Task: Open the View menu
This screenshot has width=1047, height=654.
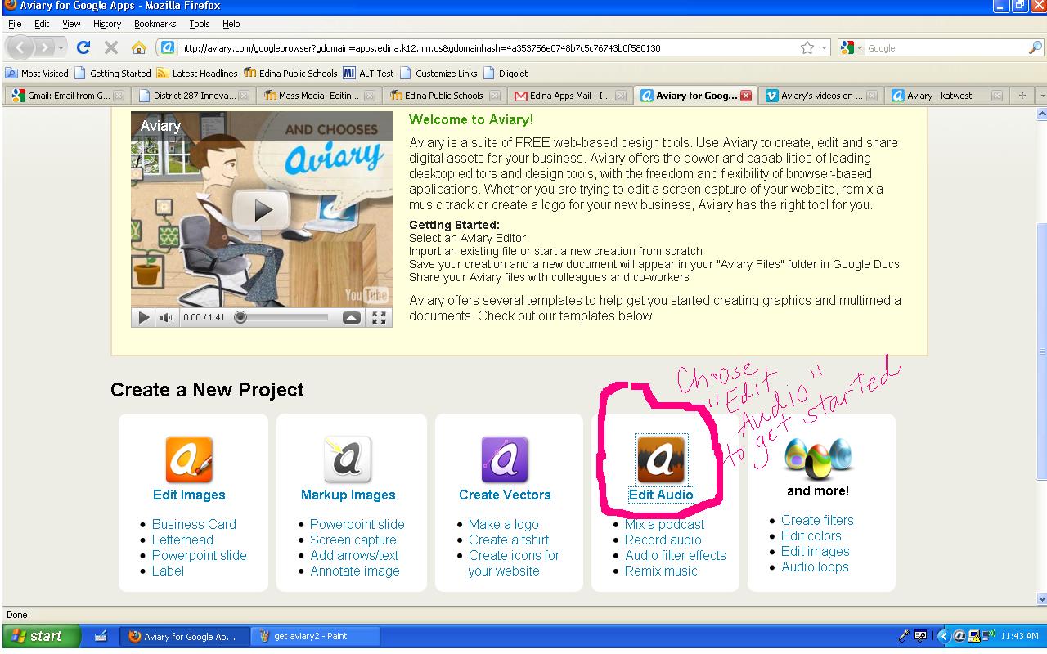Action: click(71, 24)
